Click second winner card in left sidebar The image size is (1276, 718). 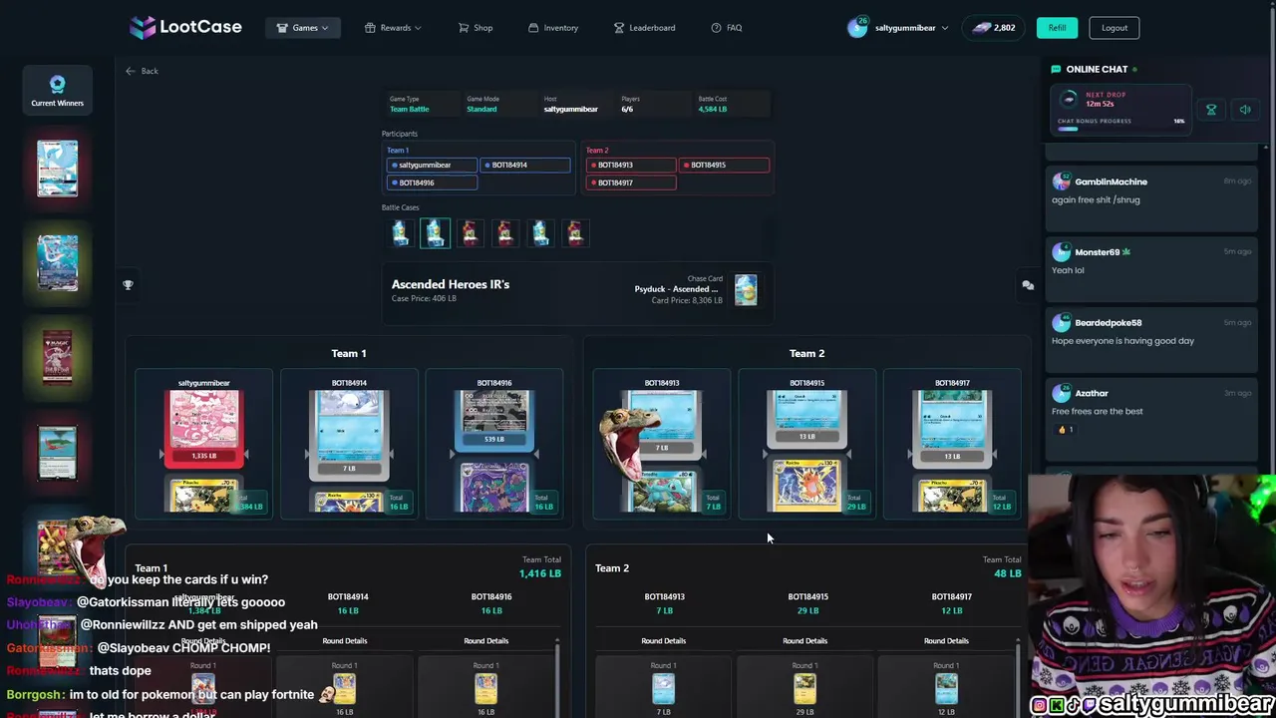pos(57,262)
